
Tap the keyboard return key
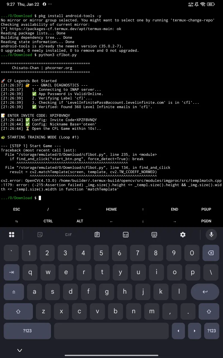[205, 292]
